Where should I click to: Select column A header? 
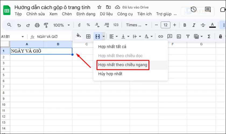point(27,44)
